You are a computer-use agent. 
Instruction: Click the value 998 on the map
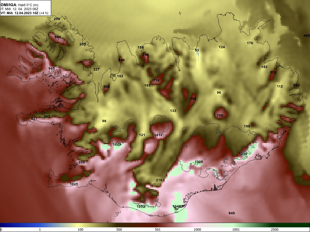pos(82,163)
